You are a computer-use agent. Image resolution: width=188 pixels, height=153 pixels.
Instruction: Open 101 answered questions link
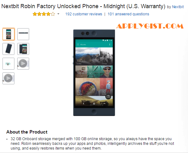[128, 14]
